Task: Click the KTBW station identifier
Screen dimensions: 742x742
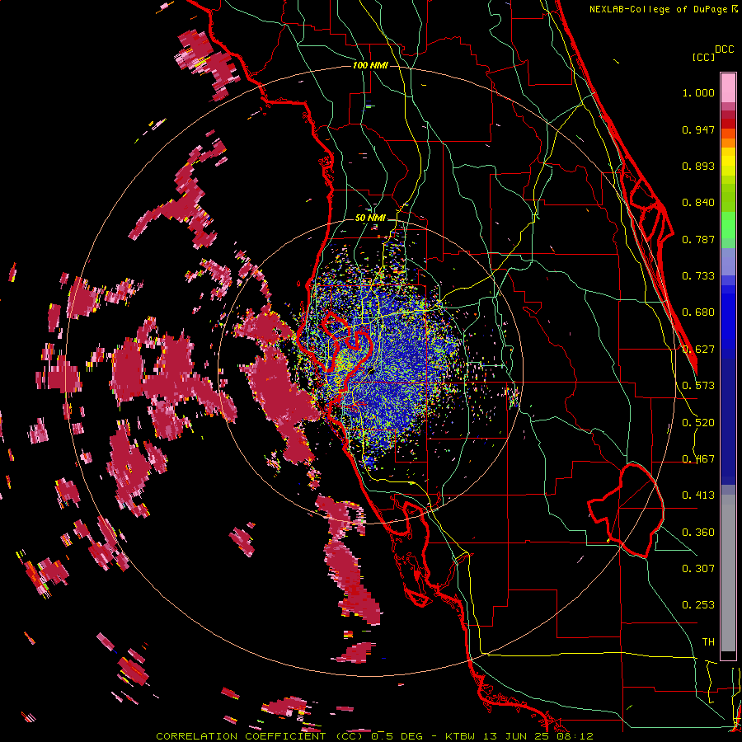Action: click(462, 737)
